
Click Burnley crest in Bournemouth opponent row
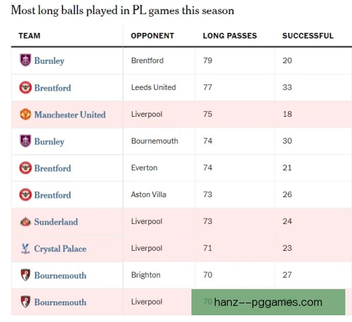pyautogui.click(x=26, y=141)
